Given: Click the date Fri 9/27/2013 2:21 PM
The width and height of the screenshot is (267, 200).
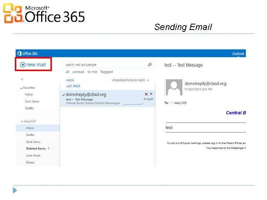Looking at the screenshot, I should (198, 89).
